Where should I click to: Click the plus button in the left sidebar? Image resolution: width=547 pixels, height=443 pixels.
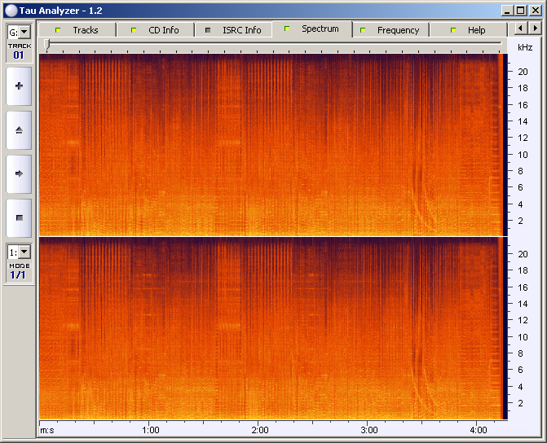[19, 86]
